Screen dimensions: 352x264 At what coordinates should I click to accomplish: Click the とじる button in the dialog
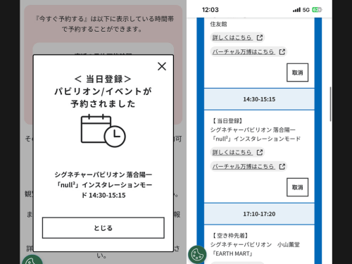tap(103, 227)
